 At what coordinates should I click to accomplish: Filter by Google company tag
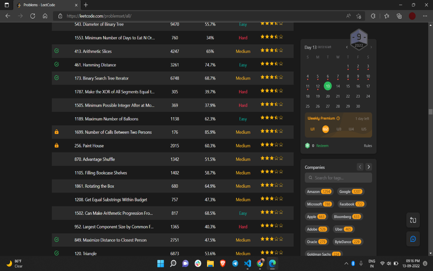(351, 191)
